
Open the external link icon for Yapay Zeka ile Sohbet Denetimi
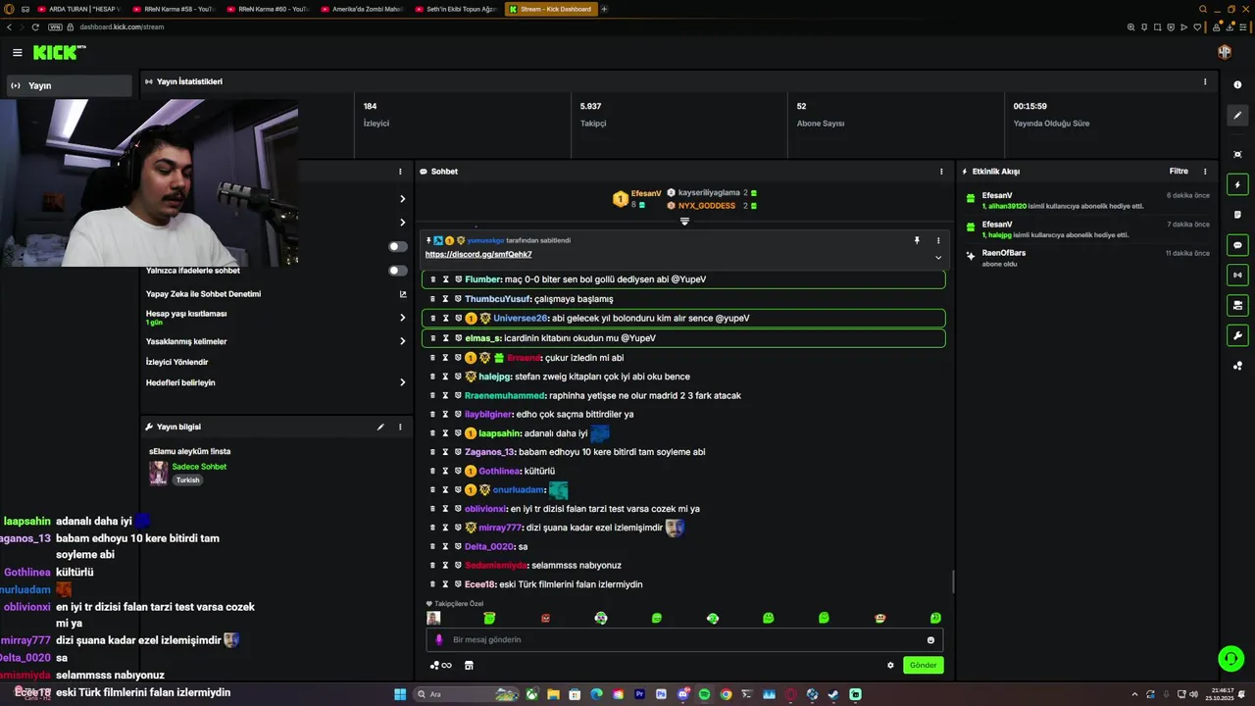pos(402,294)
